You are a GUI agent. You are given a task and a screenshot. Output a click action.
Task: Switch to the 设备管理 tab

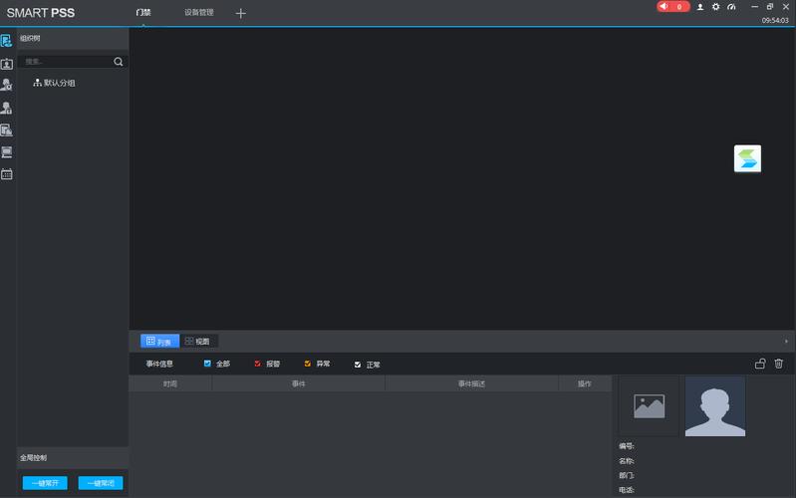pyautogui.click(x=198, y=12)
